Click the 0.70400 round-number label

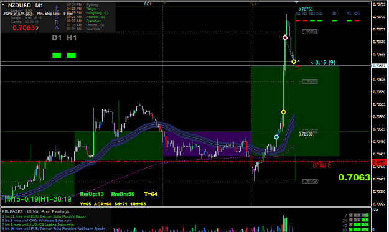click(310, 182)
